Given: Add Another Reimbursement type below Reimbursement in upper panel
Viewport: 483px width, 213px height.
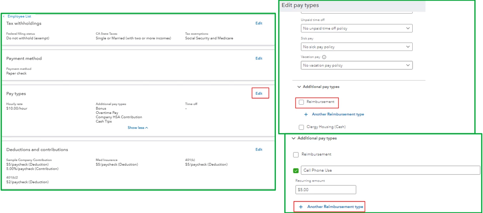Looking at the screenshot, I should (x=338, y=114).
